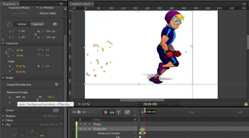249x138 pixels.
Task: Select the Untitled-1.html document tab
Action: point(81,4)
